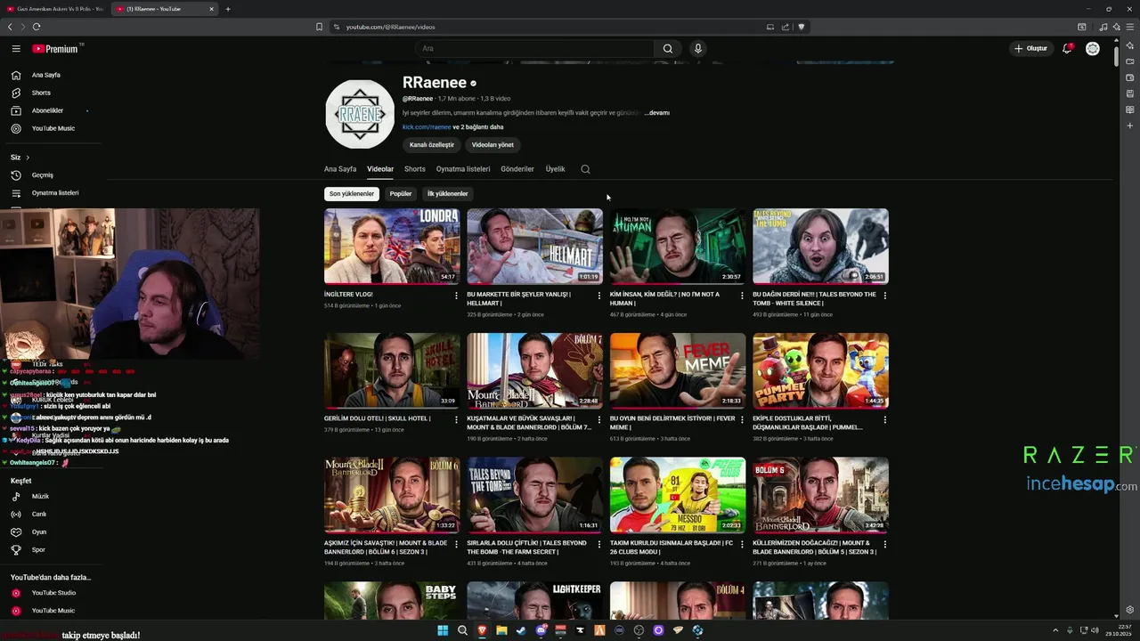This screenshot has width=1140, height=641.
Task: Click the Kanalı özelleştir button
Action: (432, 144)
